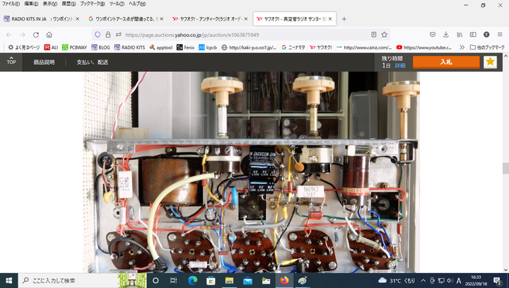Click the back navigation arrow
The image size is (509, 288).
(x=8, y=34)
